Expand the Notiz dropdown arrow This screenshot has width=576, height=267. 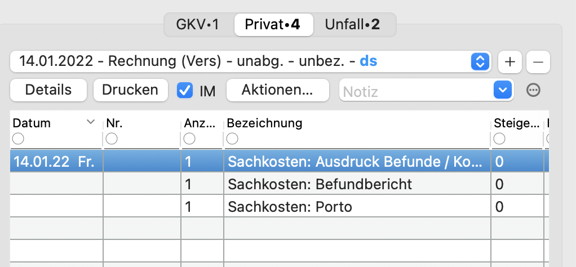(503, 90)
